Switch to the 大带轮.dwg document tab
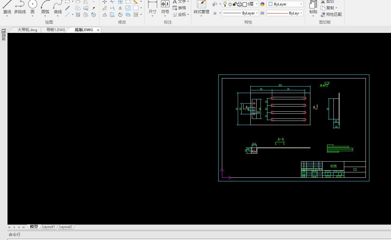Image resolution: width=391 pixels, height=240 pixels. 27,30
